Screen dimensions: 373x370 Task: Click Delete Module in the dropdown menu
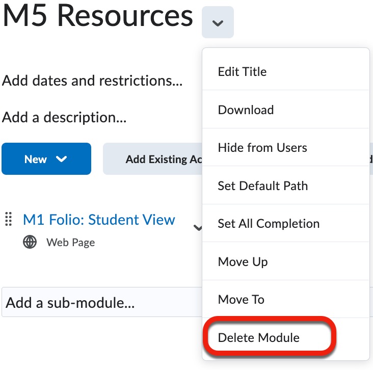(x=258, y=337)
